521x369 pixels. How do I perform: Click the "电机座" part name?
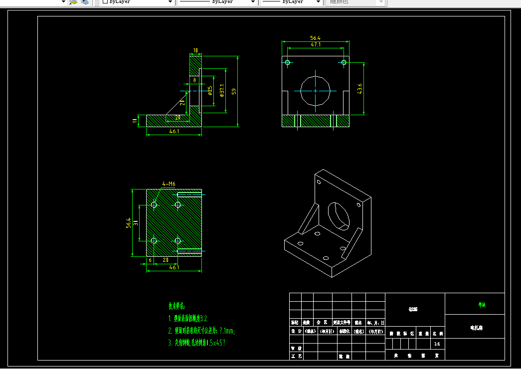click(476, 328)
